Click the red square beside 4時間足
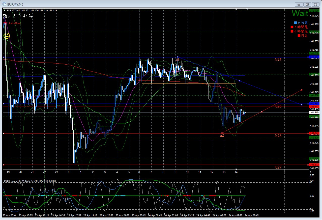The height and width of the screenshot is (220, 322). coord(292,31)
